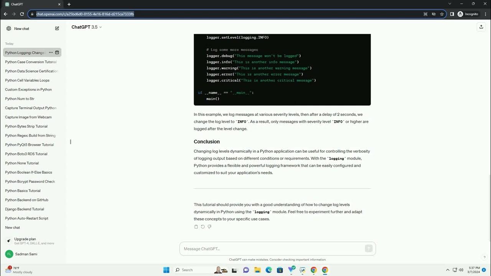This screenshot has width=491, height=276.
Task: Go back using browser back arrow
Action: (5, 14)
